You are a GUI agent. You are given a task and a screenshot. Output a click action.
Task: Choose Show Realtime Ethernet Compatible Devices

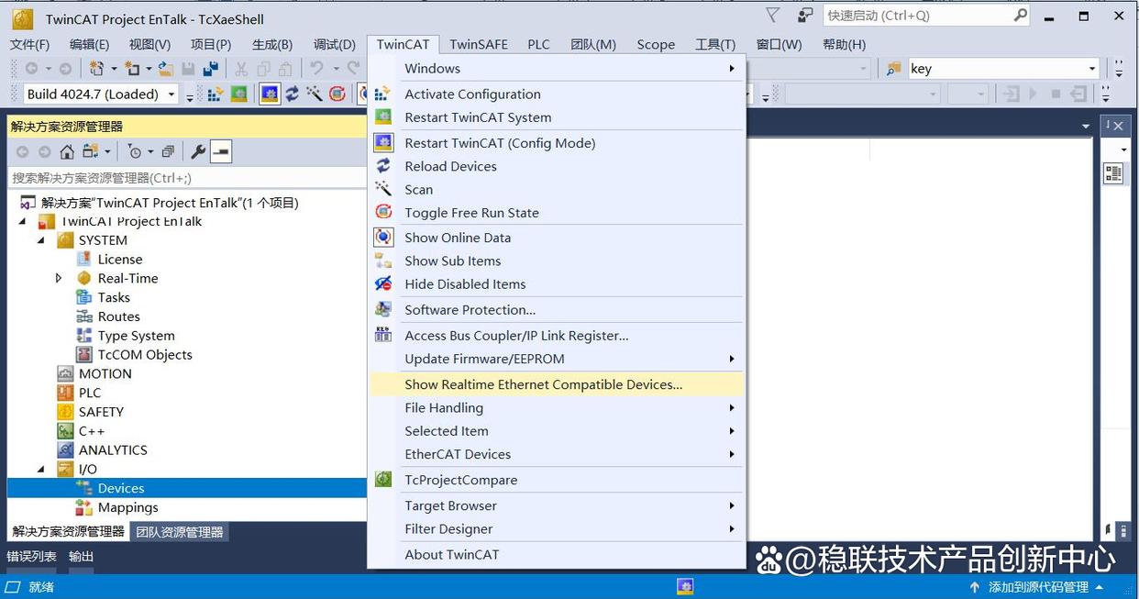pos(556,384)
